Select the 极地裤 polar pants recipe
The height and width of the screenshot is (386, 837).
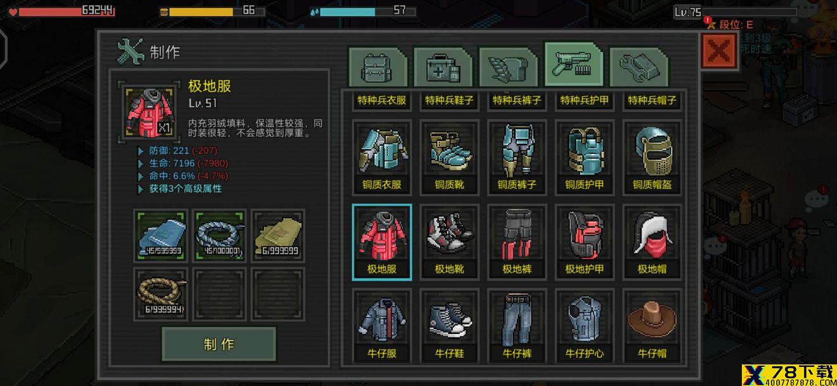[517, 242]
